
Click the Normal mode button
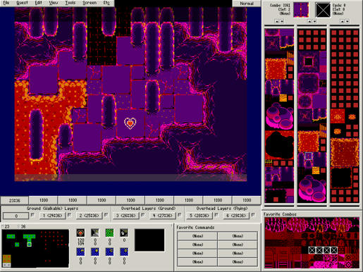pos(247,4)
